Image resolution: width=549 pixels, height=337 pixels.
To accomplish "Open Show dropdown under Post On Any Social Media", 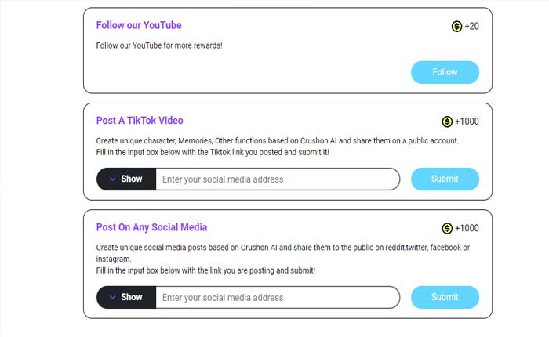I will click(x=126, y=297).
